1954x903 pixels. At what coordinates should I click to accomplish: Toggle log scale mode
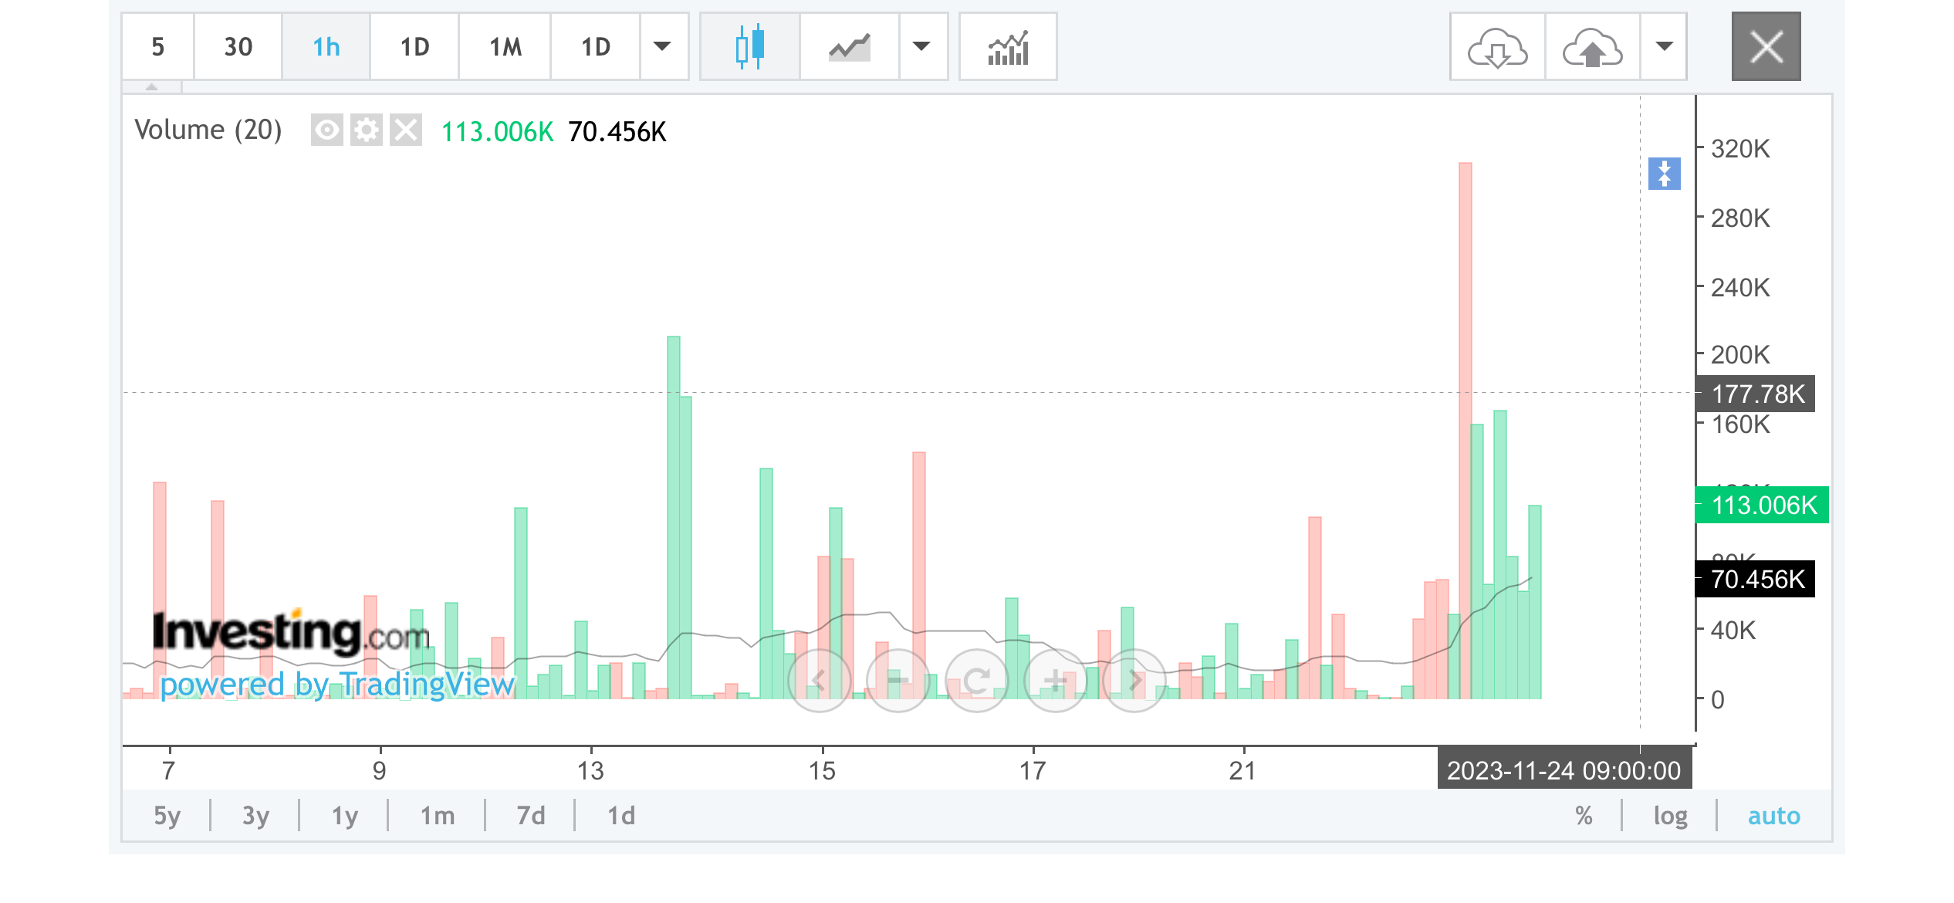point(1670,816)
